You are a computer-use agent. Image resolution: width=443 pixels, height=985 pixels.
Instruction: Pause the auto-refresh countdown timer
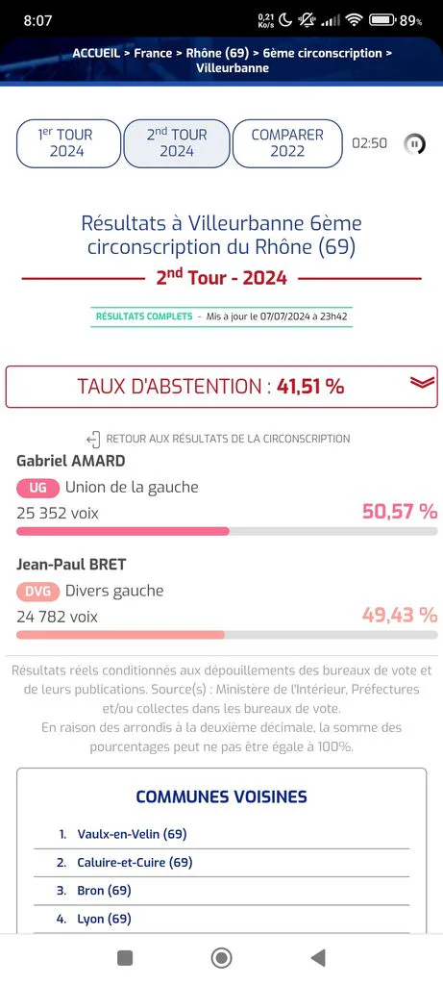[x=415, y=144]
